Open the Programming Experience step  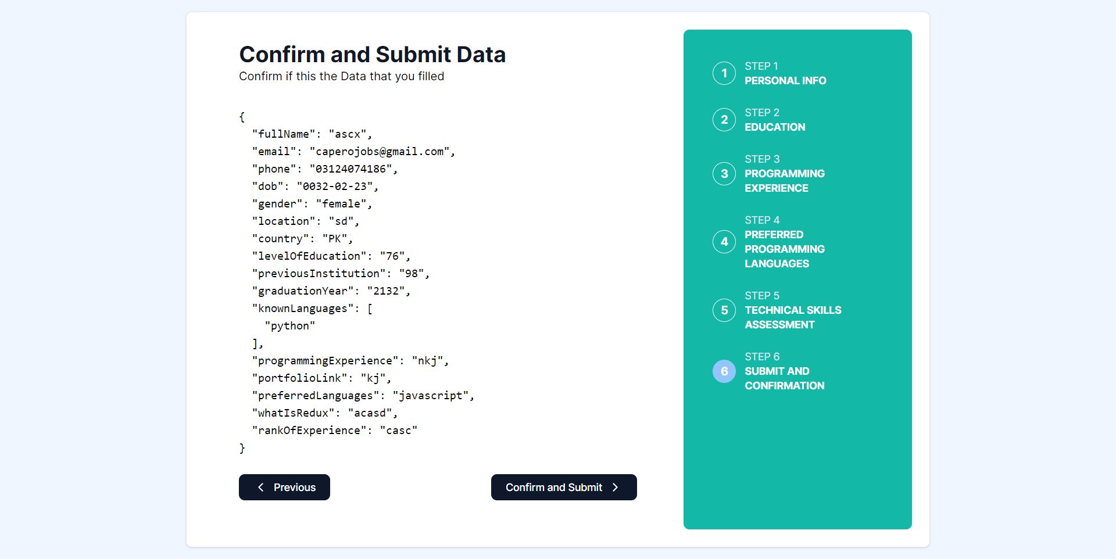click(785, 181)
